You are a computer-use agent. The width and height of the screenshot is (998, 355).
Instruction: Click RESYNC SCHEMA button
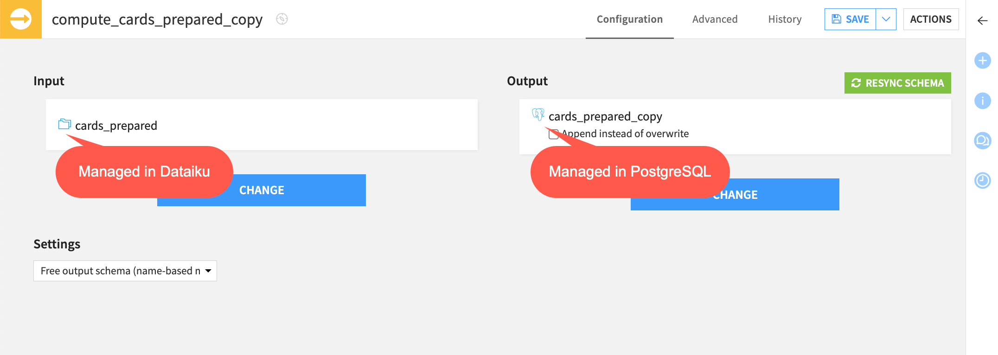[x=897, y=83]
